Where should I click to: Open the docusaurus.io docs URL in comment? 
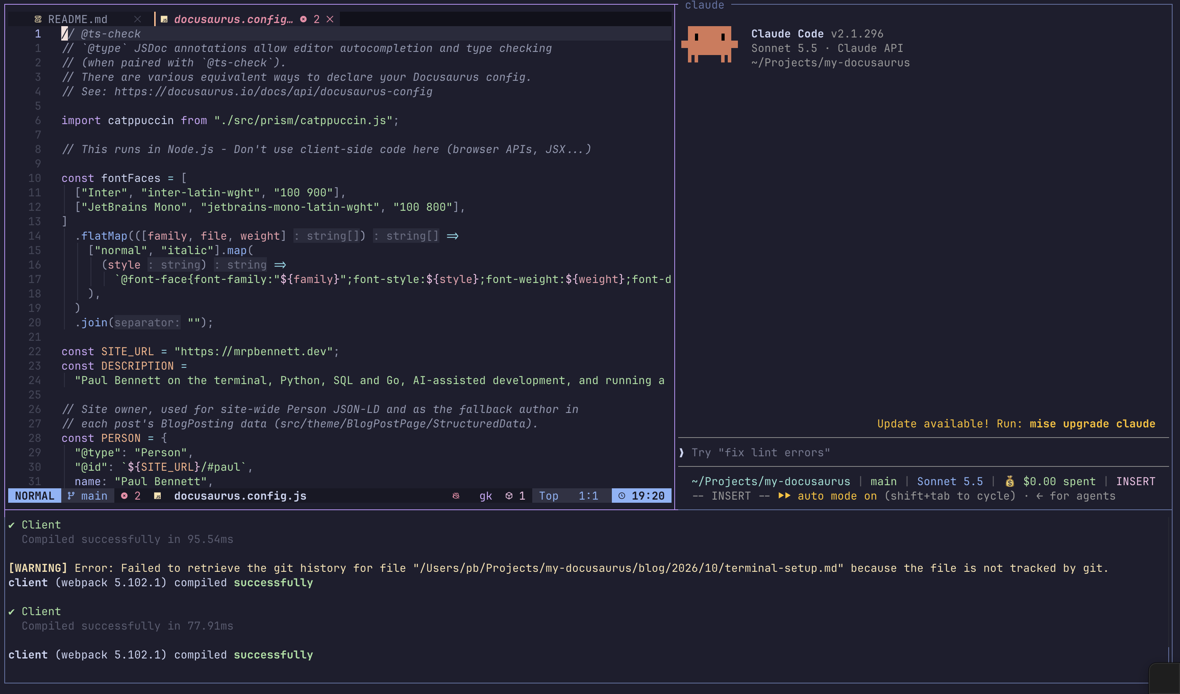pyautogui.click(x=273, y=92)
